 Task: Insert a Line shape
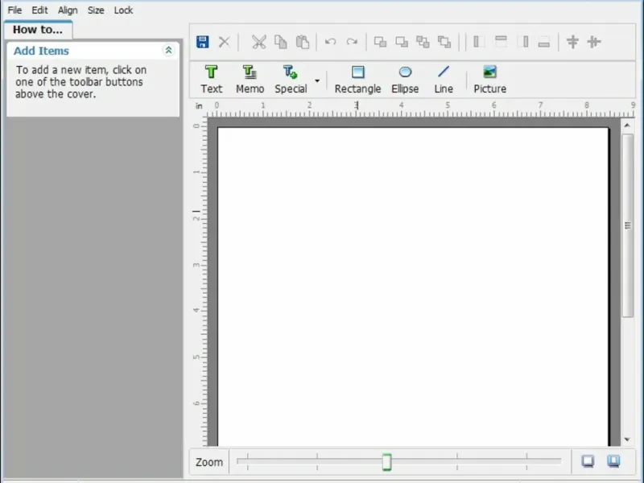tap(444, 80)
